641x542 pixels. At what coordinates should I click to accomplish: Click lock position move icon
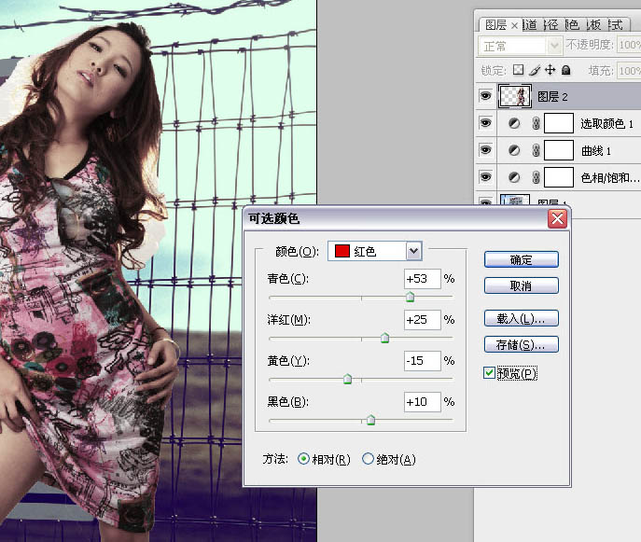click(550, 70)
